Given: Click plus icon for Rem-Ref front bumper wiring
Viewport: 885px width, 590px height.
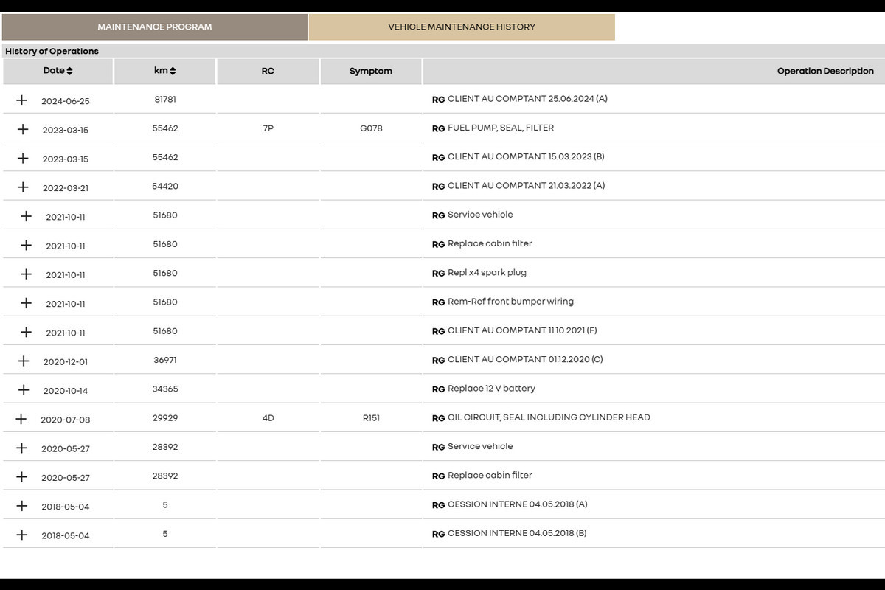Looking at the screenshot, I should (x=26, y=303).
